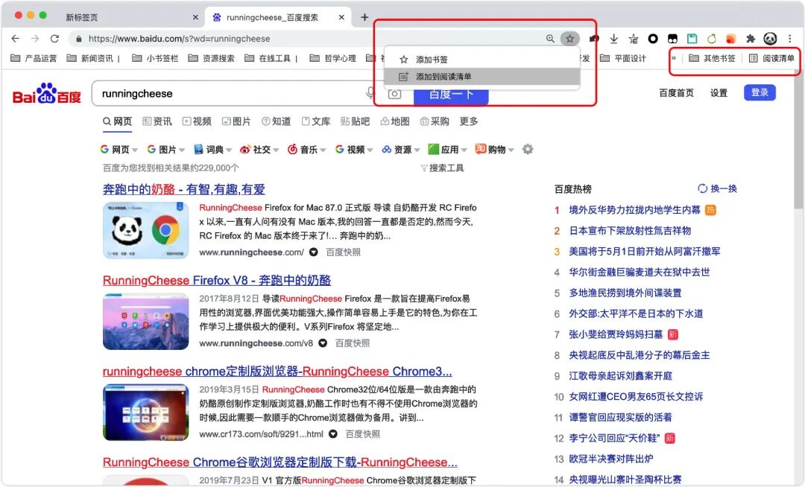Expand the arrow next to www.runningcheese.com/v8
Image resolution: width=805 pixels, height=487 pixels.
(323, 343)
